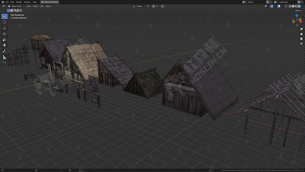Click the ViewLayer name field

(x=288, y=2)
